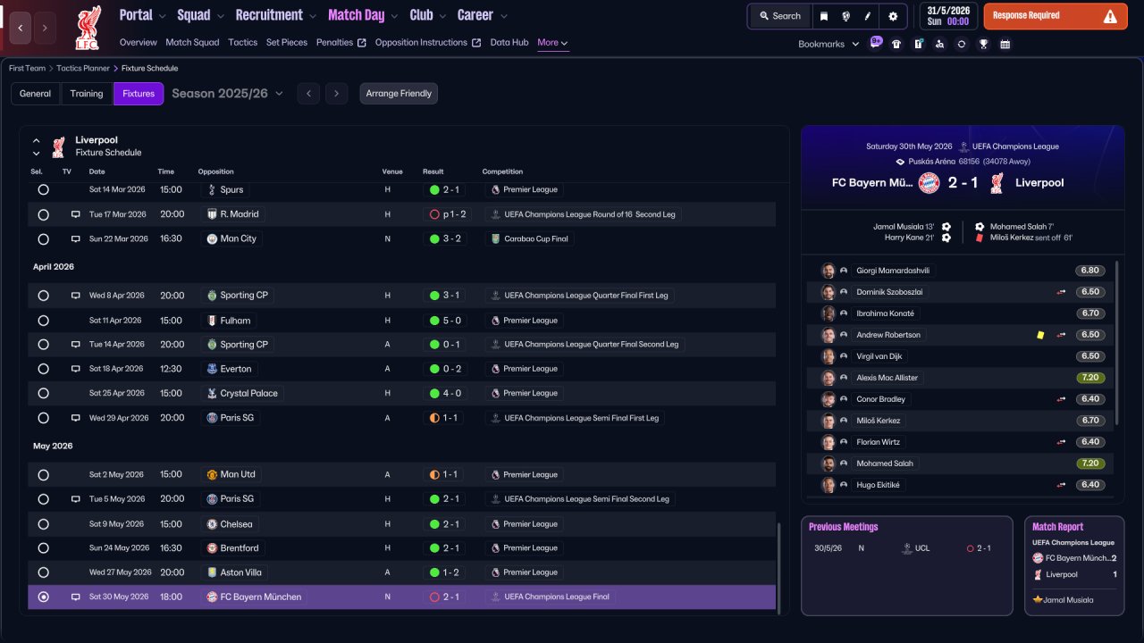
Task: Click the Carabao Cup Final competition icon
Action: pyautogui.click(x=496, y=238)
